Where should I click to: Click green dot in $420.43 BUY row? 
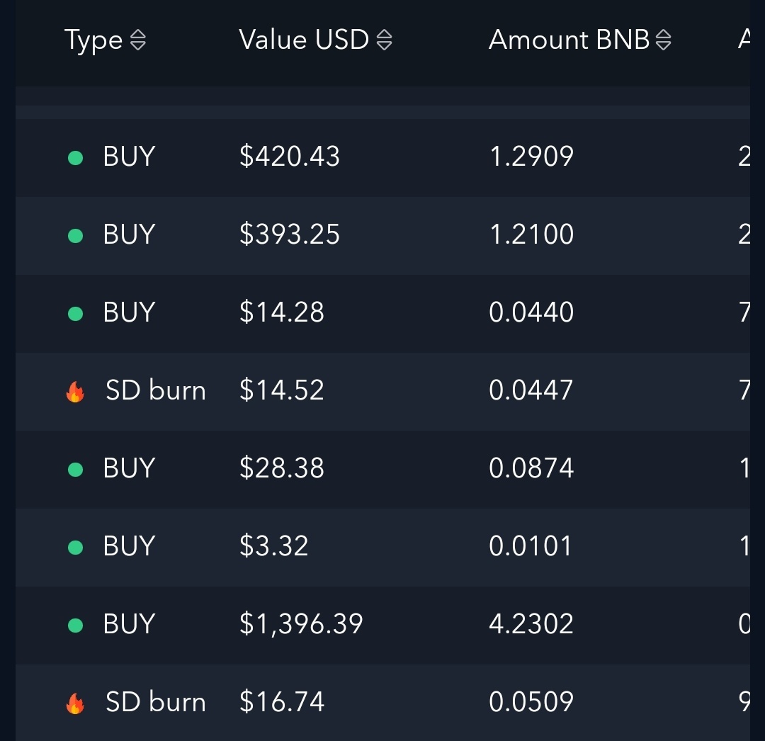click(x=75, y=158)
